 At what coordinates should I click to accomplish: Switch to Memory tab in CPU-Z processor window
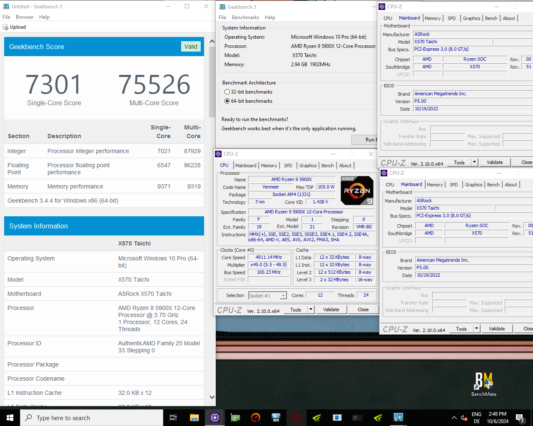[x=269, y=166]
